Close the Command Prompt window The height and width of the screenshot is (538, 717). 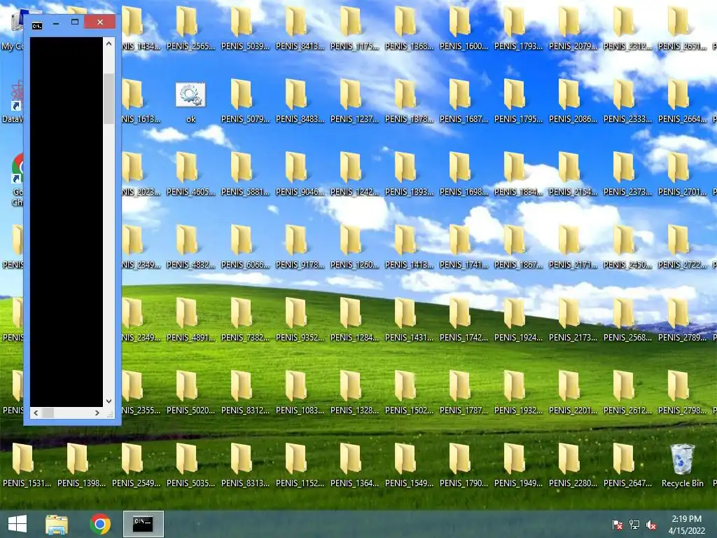100,22
